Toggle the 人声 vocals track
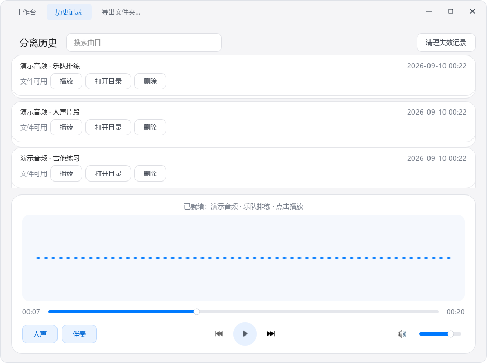Viewport: 487px width, 363px height. click(40, 334)
